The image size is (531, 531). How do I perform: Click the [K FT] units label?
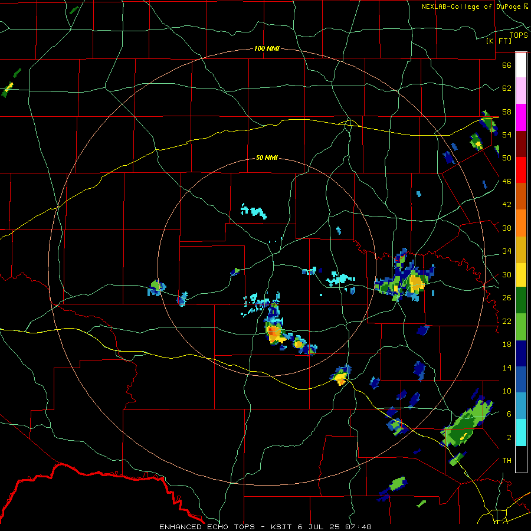pyautogui.click(x=499, y=41)
